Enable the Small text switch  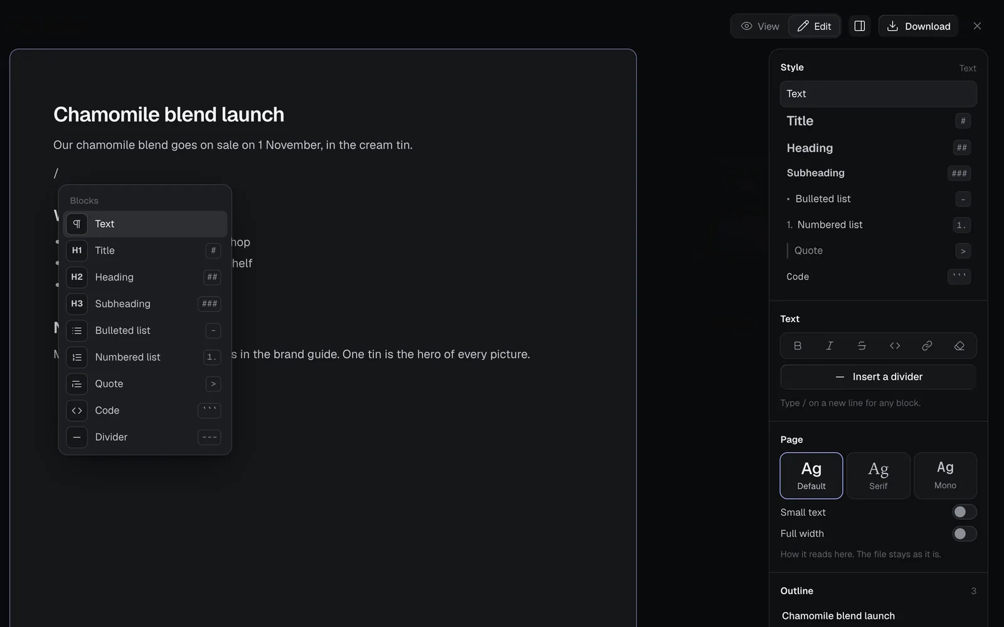coord(964,512)
